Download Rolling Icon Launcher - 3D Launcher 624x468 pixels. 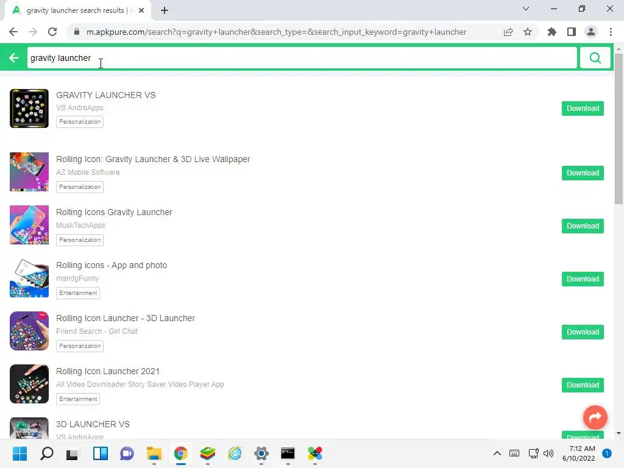583,332
